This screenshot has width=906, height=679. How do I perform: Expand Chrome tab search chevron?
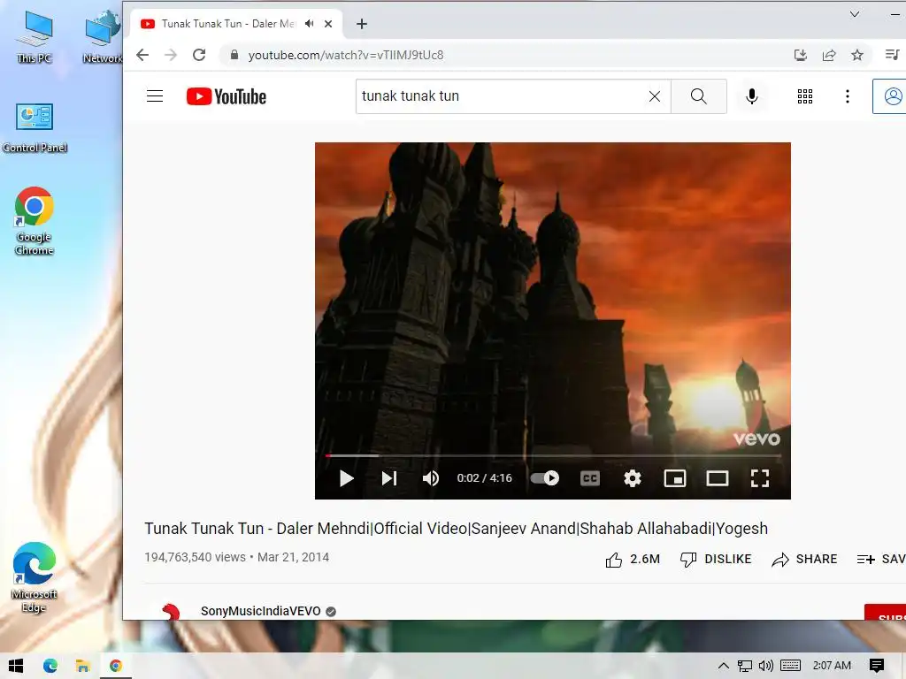tap(855, 14)
